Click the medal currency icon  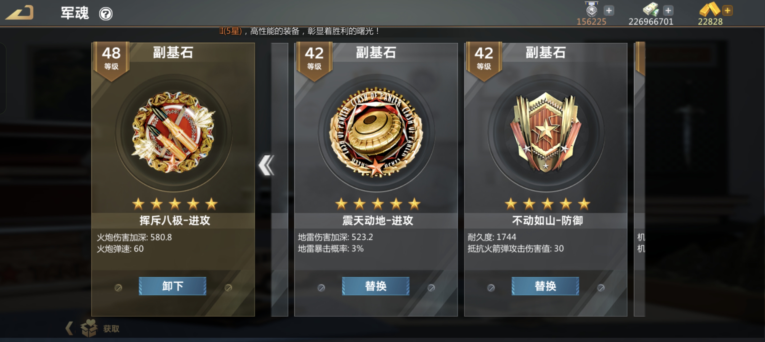tap(592, 9)
